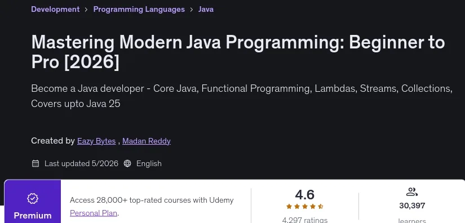Click the 30,397 learners count

tap(412, 206)
